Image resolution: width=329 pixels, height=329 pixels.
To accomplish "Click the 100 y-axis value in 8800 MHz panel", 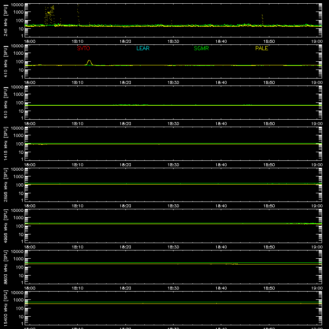I will [x=20, y=267].
